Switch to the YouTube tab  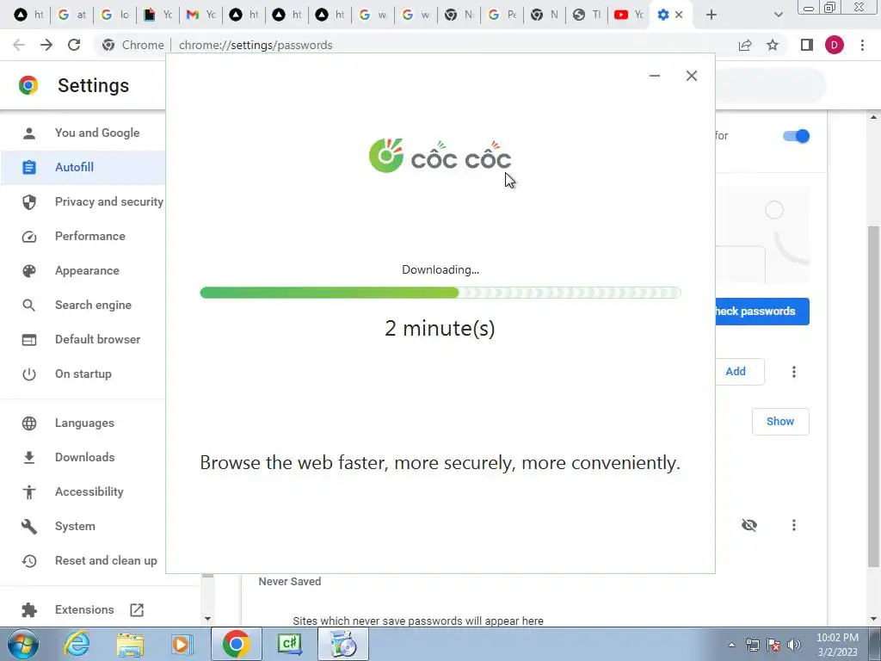click(x=629, y=15)
